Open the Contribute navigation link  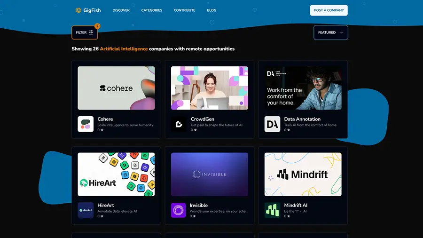[x=184, y=10]
